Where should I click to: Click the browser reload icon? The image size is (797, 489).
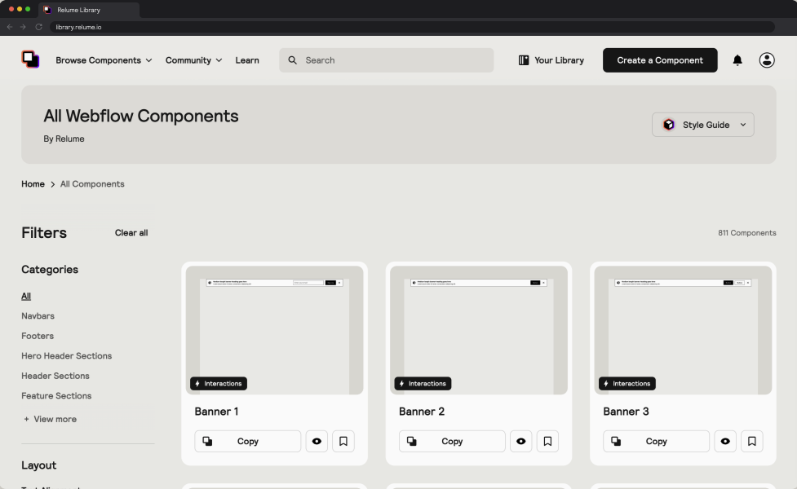click(38, 27)
